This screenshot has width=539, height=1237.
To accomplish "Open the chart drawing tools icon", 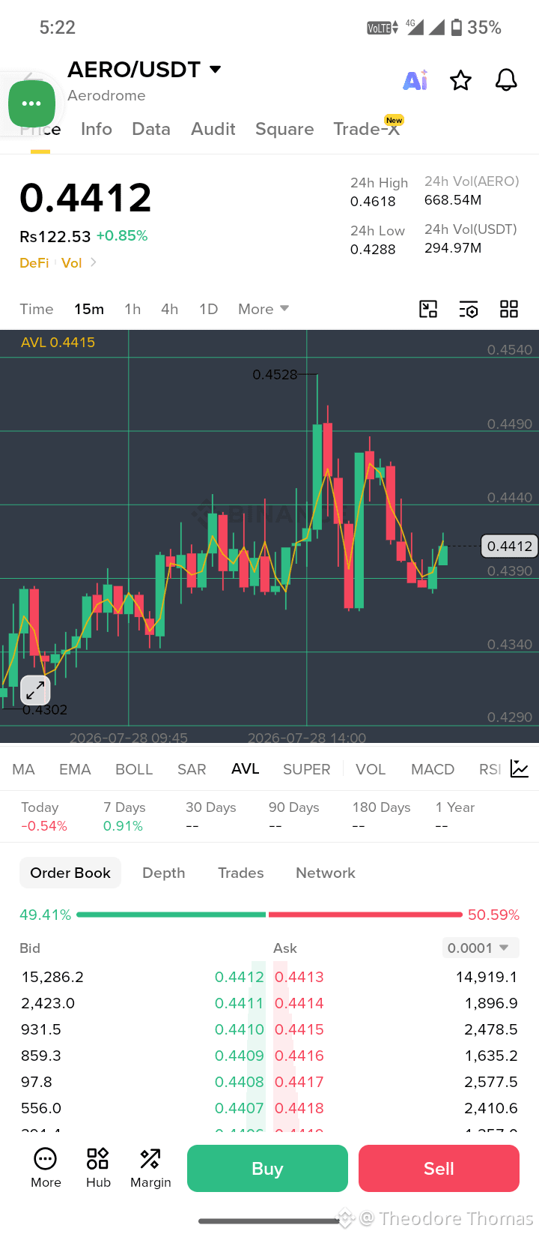I will (428, 309).
